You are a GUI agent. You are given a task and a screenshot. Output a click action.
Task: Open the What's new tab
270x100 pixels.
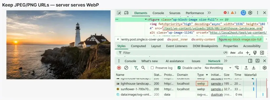point(150,61)
